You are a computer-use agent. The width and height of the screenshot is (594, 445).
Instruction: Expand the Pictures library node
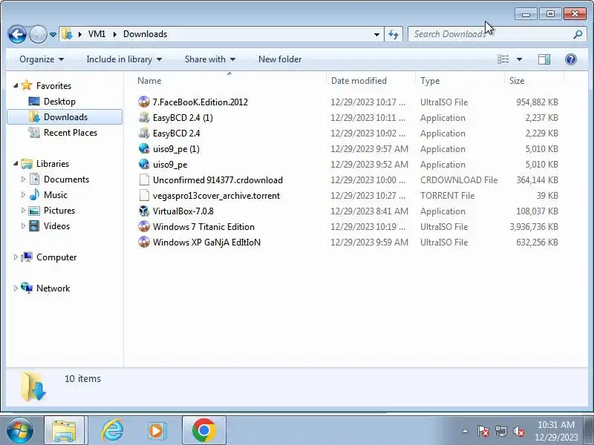23,211
